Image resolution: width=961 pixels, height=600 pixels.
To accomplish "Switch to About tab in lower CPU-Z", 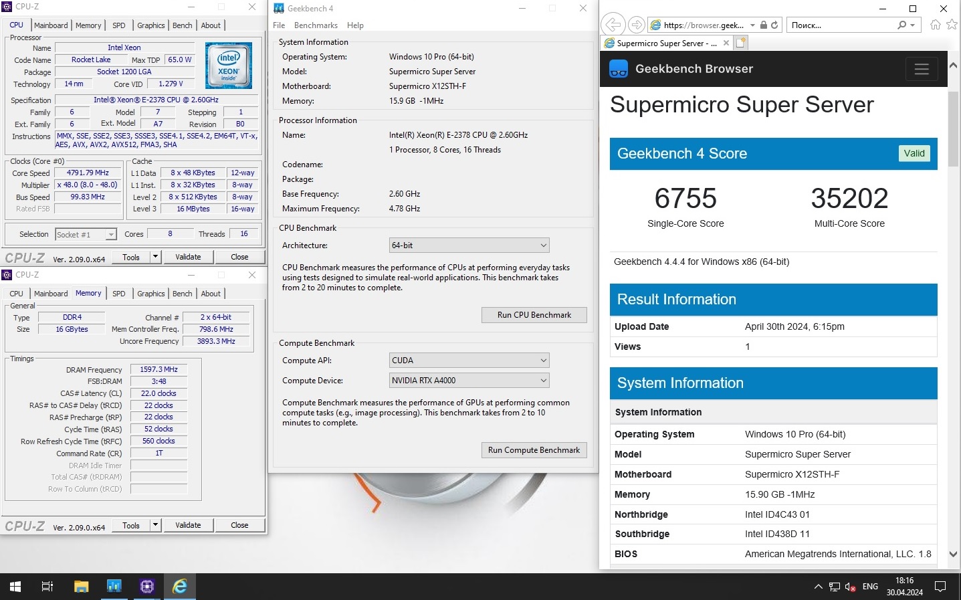I will (211, 294).
